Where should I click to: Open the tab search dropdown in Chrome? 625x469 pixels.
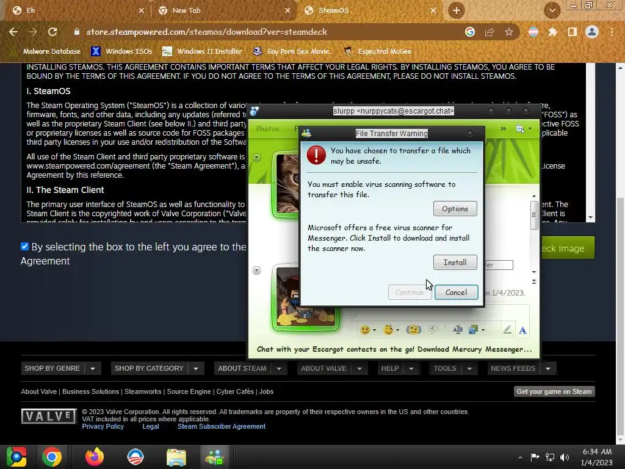click(x=552, y=11)
